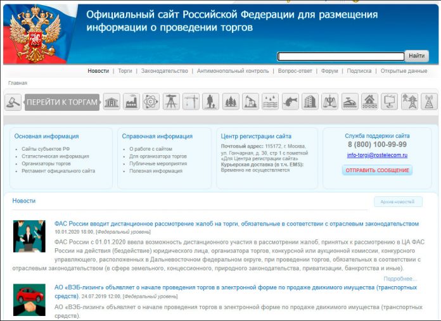Screen dimensions: 441x321
Task: Click the fir trees forest icon
Action: tap(231, 102)
